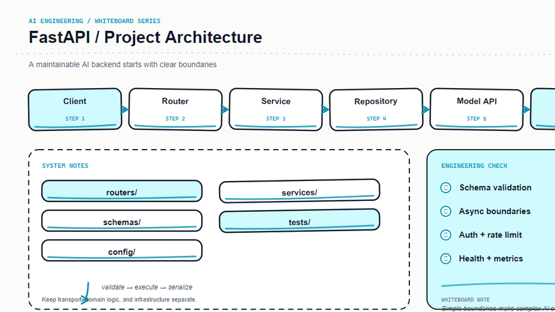The width and height of the screenshot is (555, 312).
Task: Open the config/ folder chip
Action: [122, 250]
